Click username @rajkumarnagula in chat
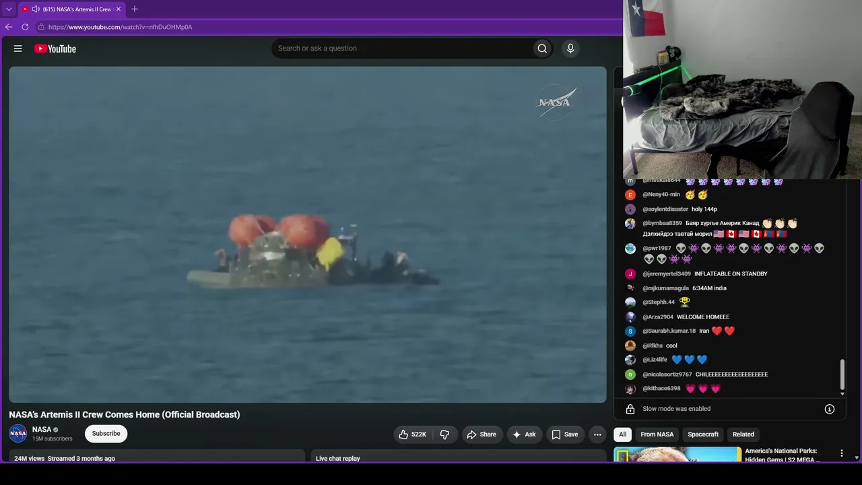 pos(665,288)
